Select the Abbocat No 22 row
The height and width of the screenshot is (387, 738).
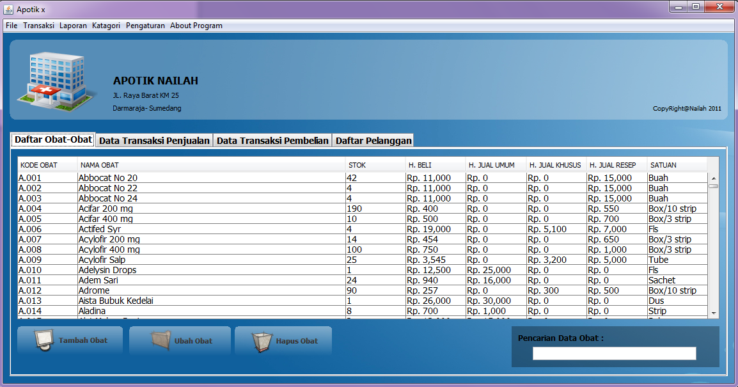363,188
